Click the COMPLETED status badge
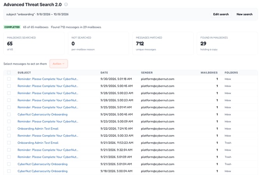261x175 pixels. 12,27
